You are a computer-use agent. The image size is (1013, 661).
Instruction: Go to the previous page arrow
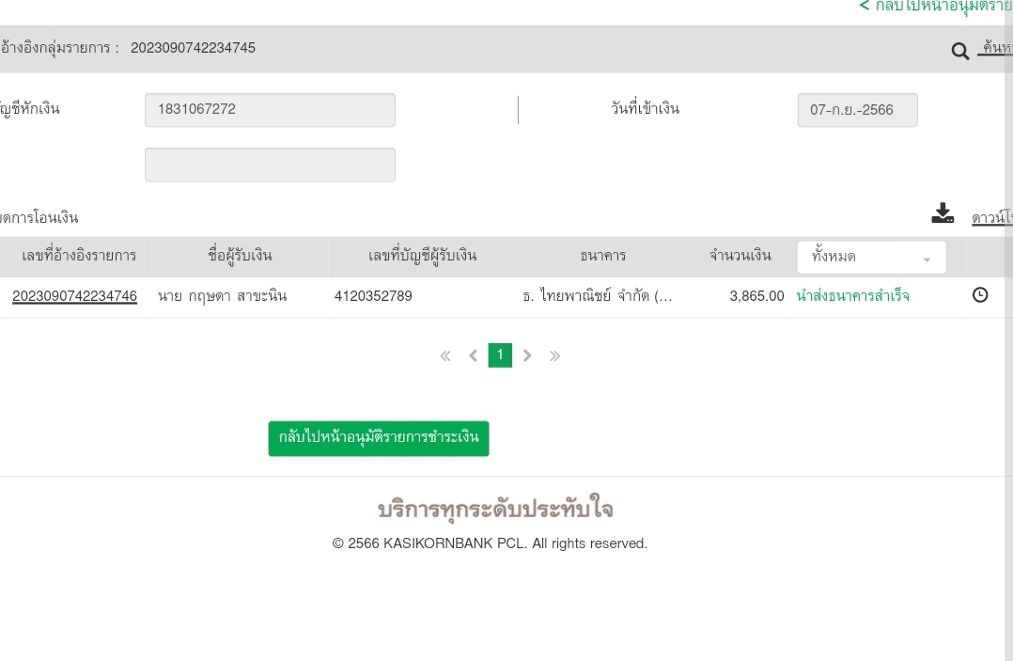pos(473,355)
